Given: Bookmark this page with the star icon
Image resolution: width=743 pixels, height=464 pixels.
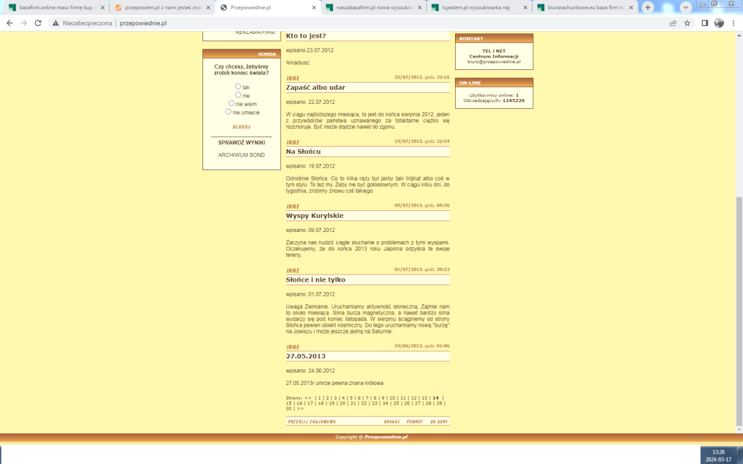Looking at the screenshot, I should 687,23.
